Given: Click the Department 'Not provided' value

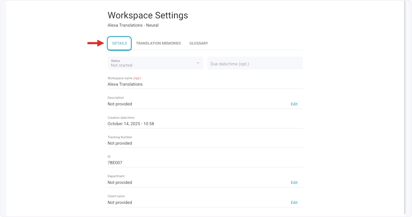Looking at the screenshot, I should (120, 183).
